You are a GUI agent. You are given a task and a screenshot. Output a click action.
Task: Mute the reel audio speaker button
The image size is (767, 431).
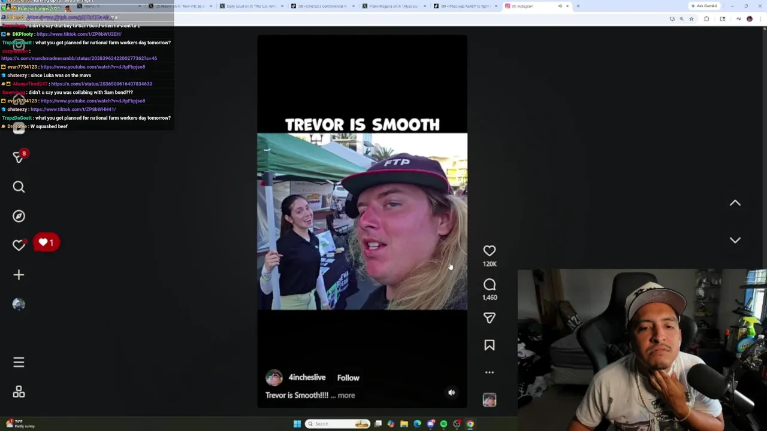point(452,393)
